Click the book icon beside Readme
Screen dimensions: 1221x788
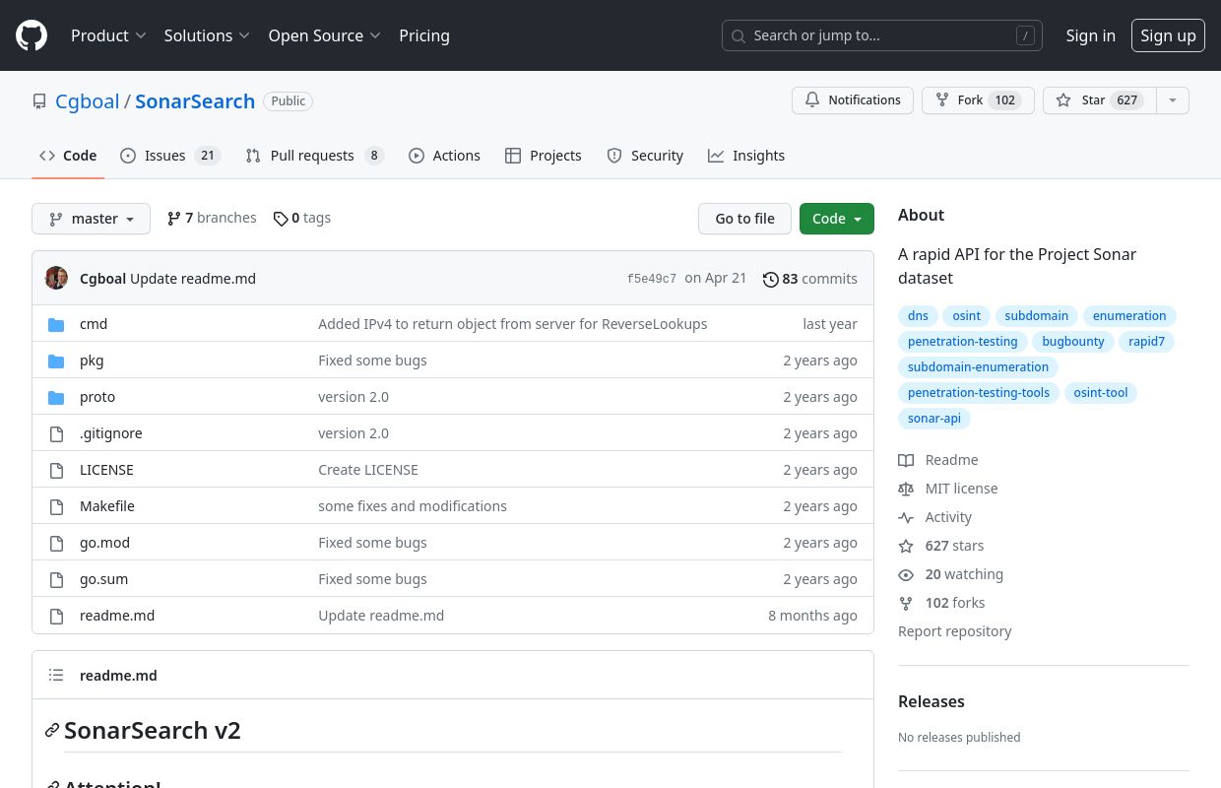(x=906, y=460)
